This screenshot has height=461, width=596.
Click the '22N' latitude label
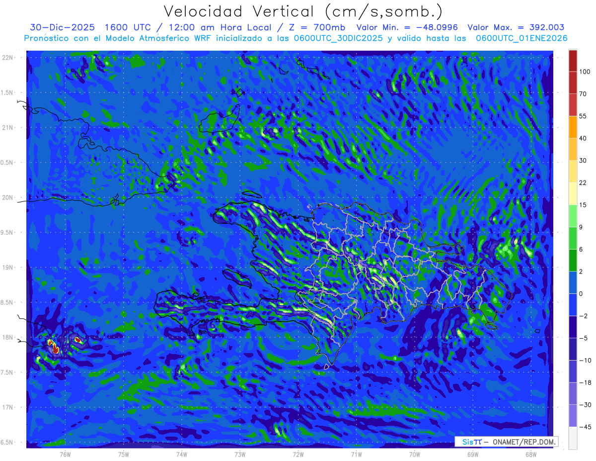[8, 57]
